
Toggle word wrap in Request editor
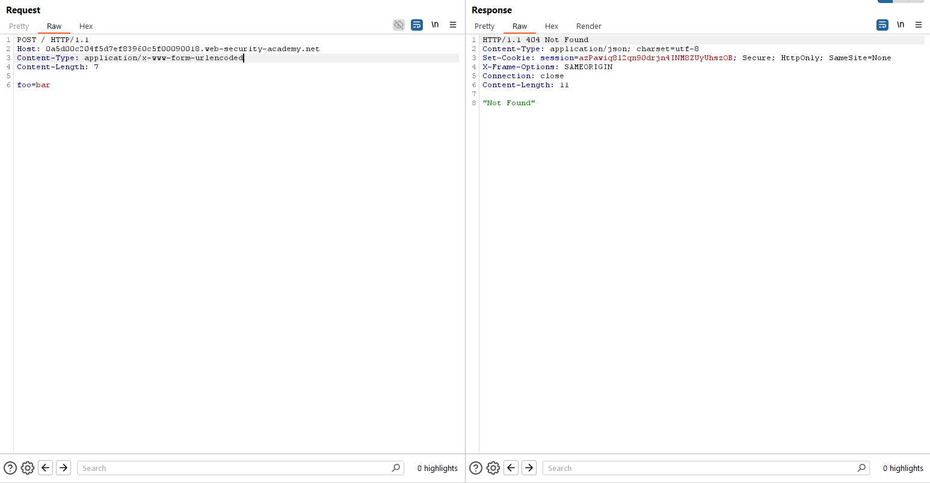[417, 25]
